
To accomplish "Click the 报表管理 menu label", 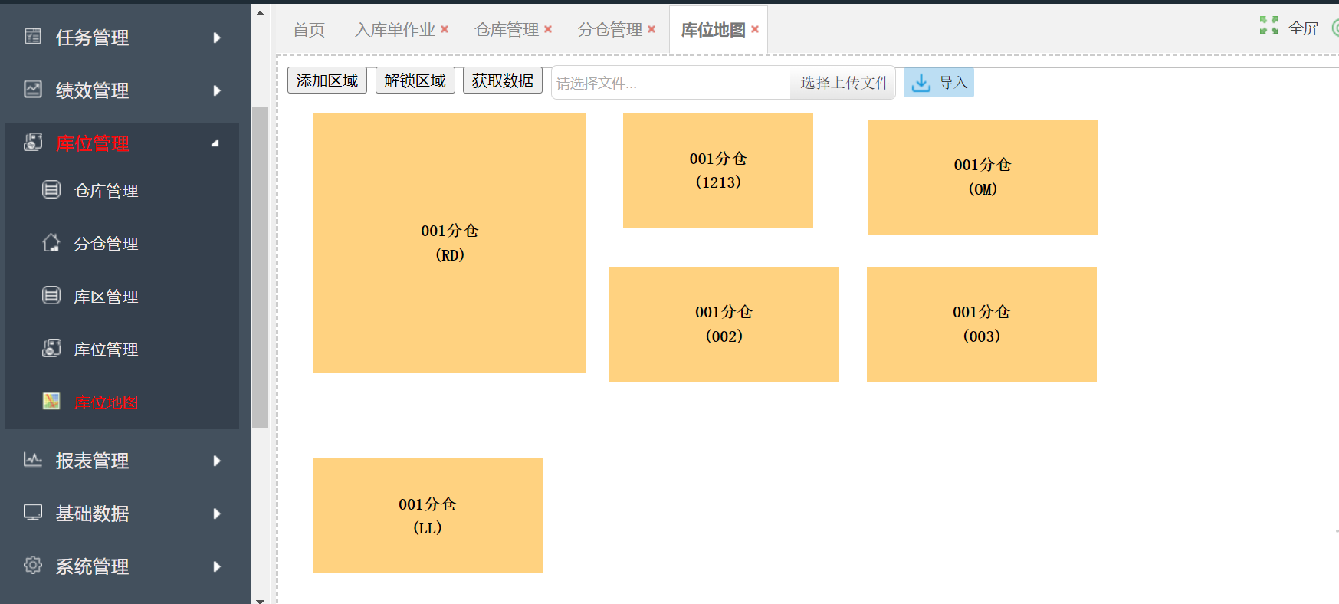I will point(92,461).
